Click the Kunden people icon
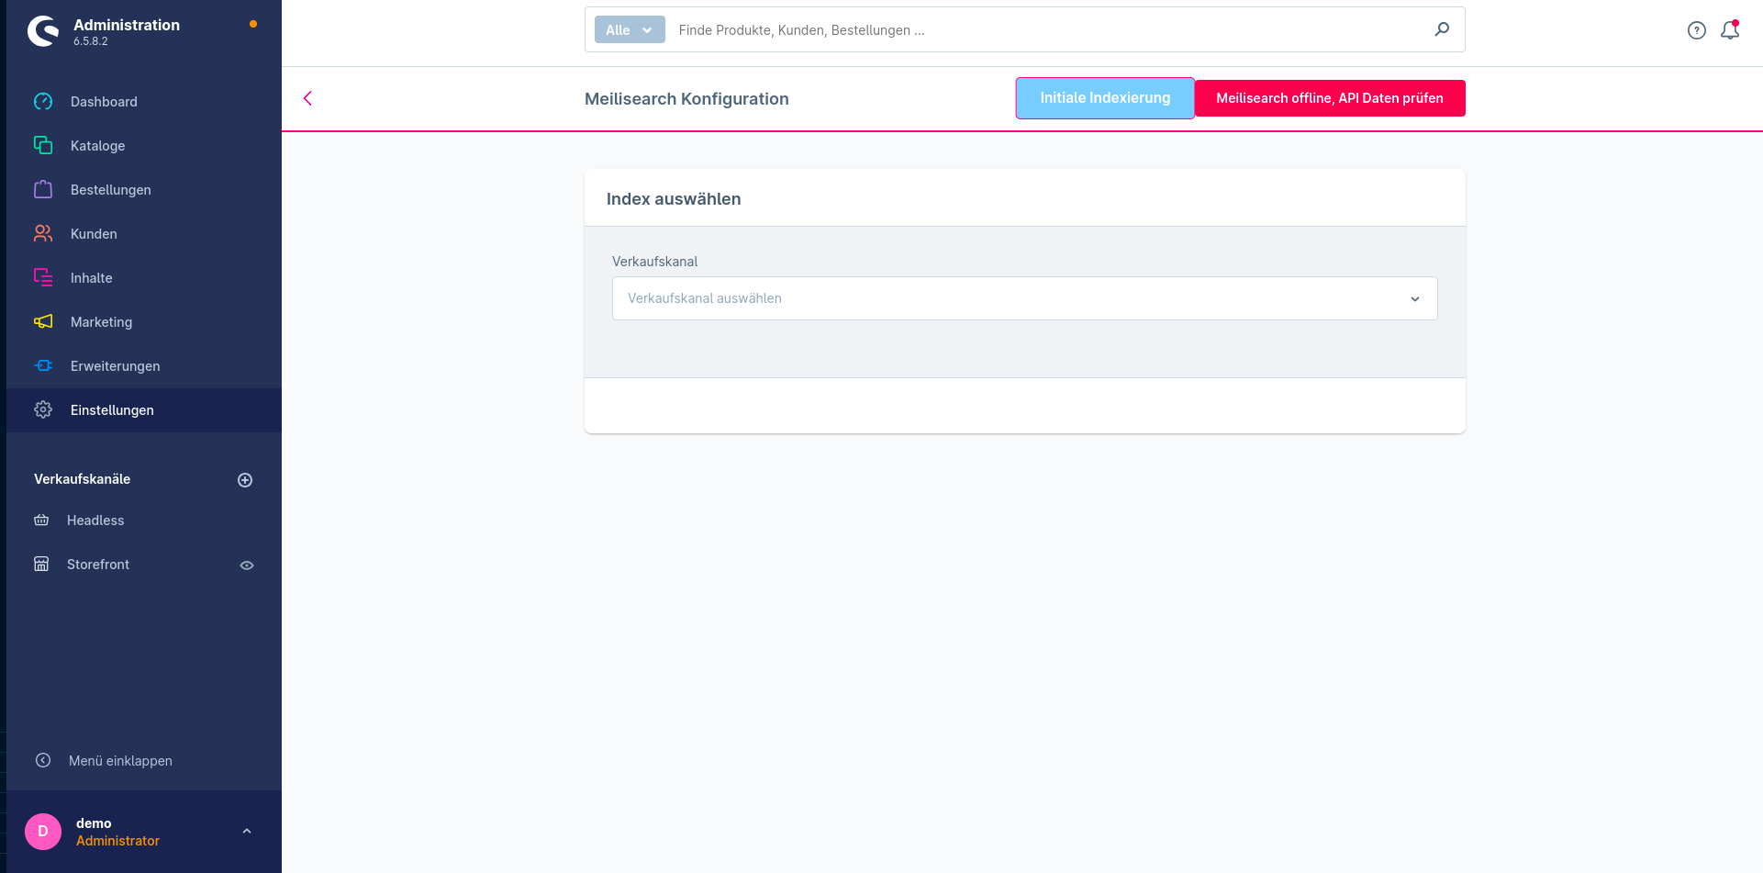This screenshot has height=873, width=1763. tap(43, 233)
